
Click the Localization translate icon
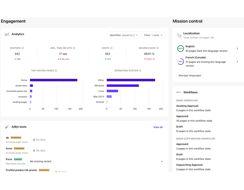(x=179, y=35)
